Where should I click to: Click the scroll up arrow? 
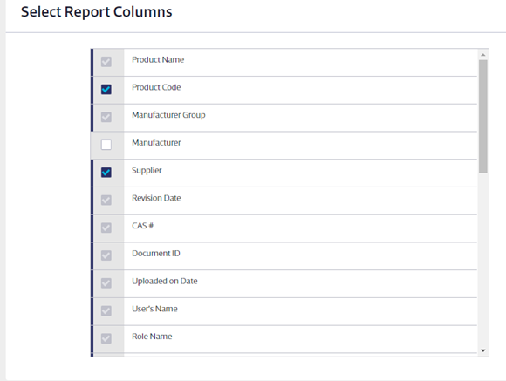[483, 55]
